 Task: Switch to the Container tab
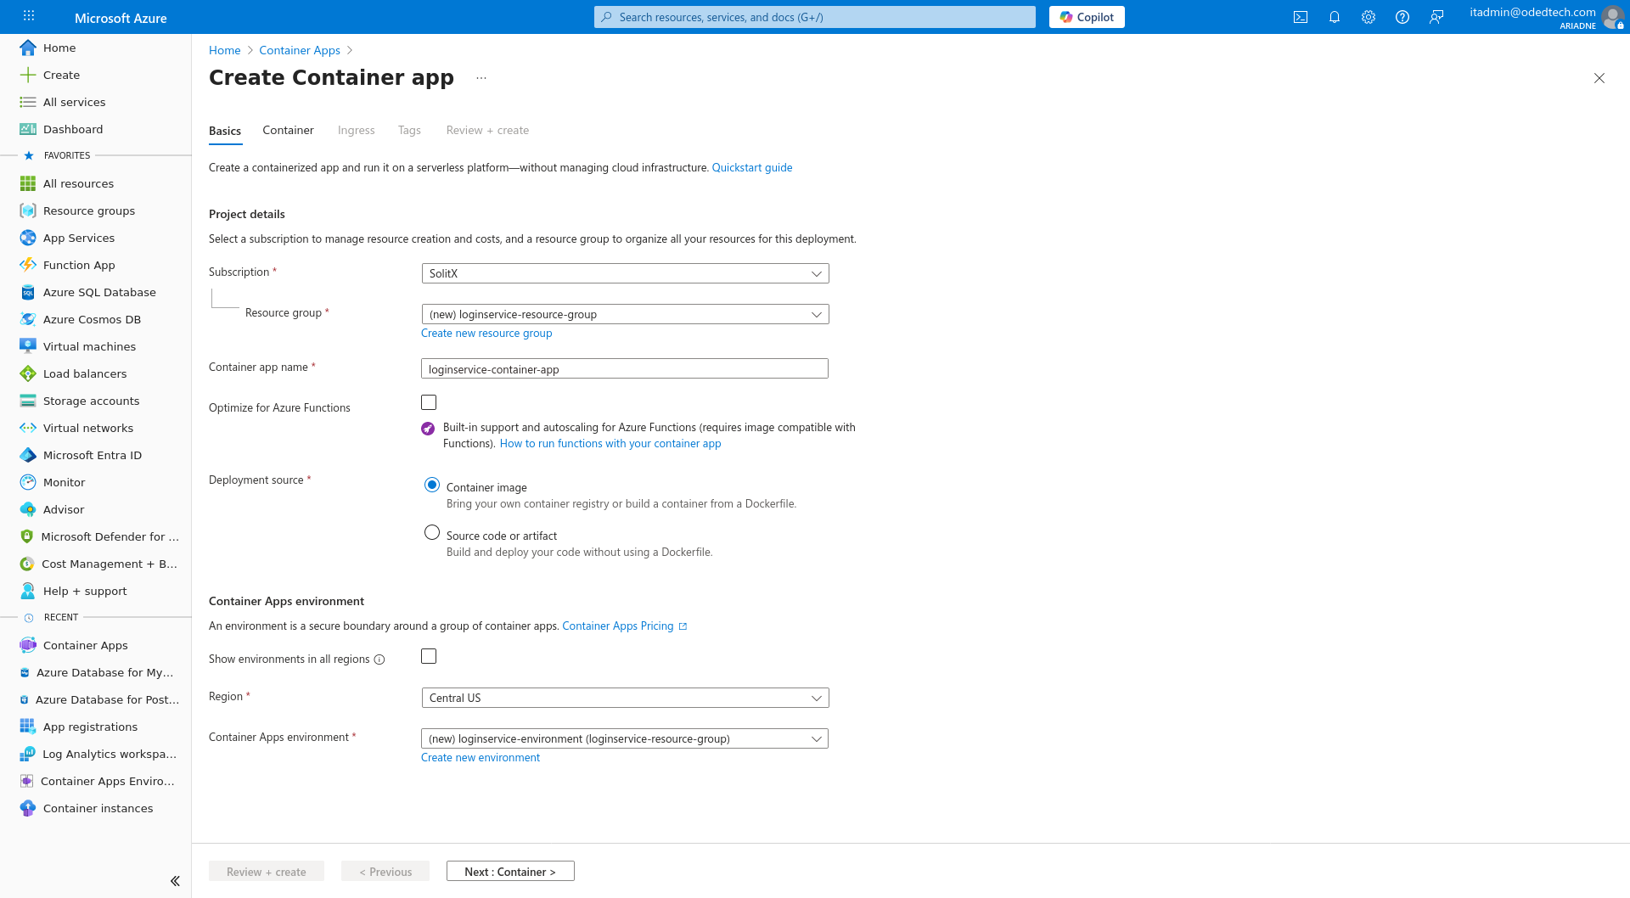click(x=288, y=130)
